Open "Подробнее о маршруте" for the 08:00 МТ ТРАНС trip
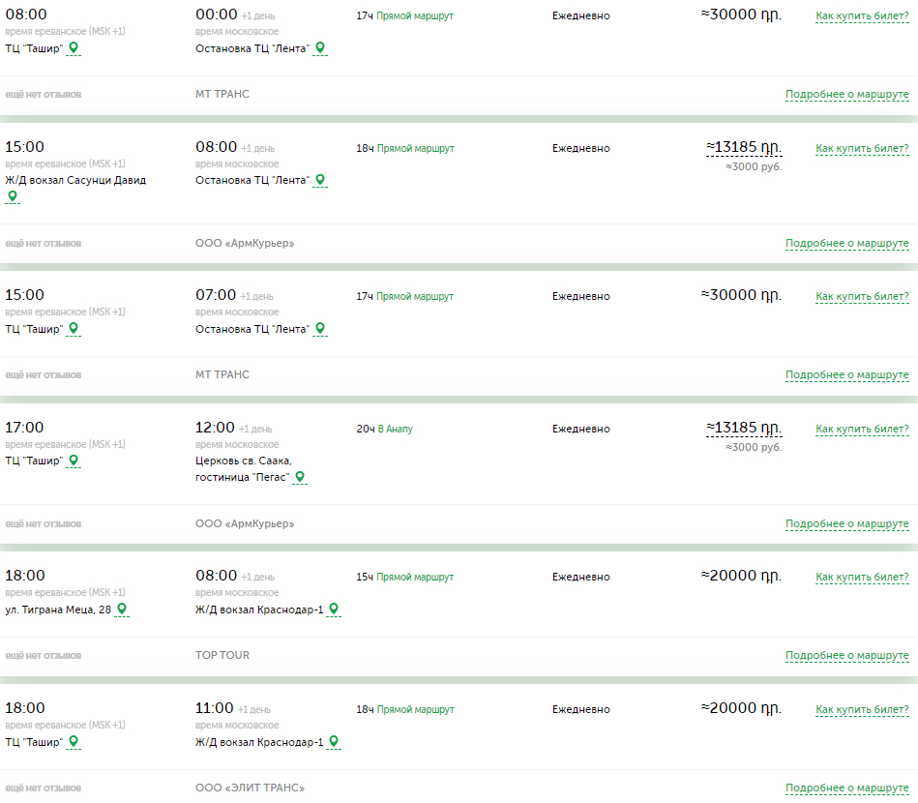 [846, 94]
